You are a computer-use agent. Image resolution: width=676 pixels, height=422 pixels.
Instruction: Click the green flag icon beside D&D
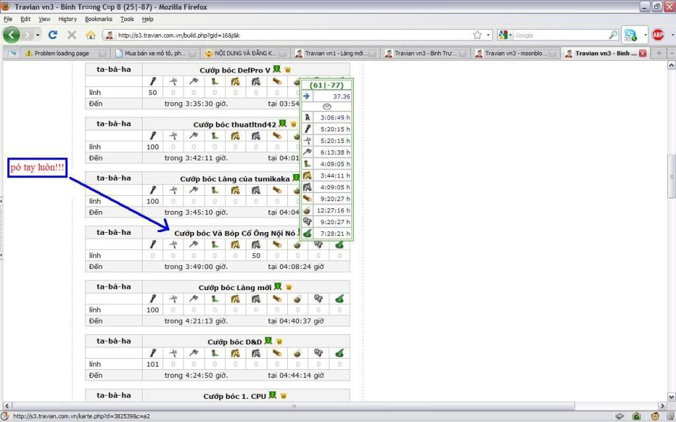tap(268, 341)
